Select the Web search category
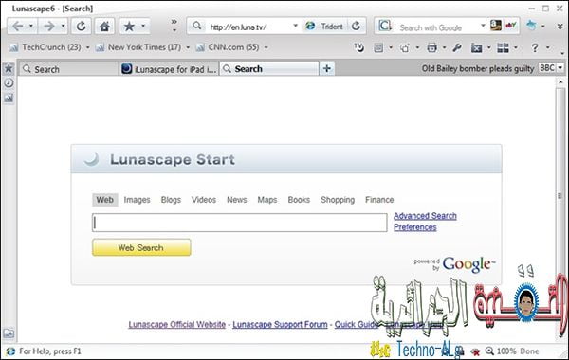The image size is (569, 360). click(x=105, y=200)
